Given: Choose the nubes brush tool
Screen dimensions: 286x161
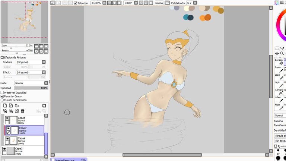Looking at the screenshot, I should 279,99.
